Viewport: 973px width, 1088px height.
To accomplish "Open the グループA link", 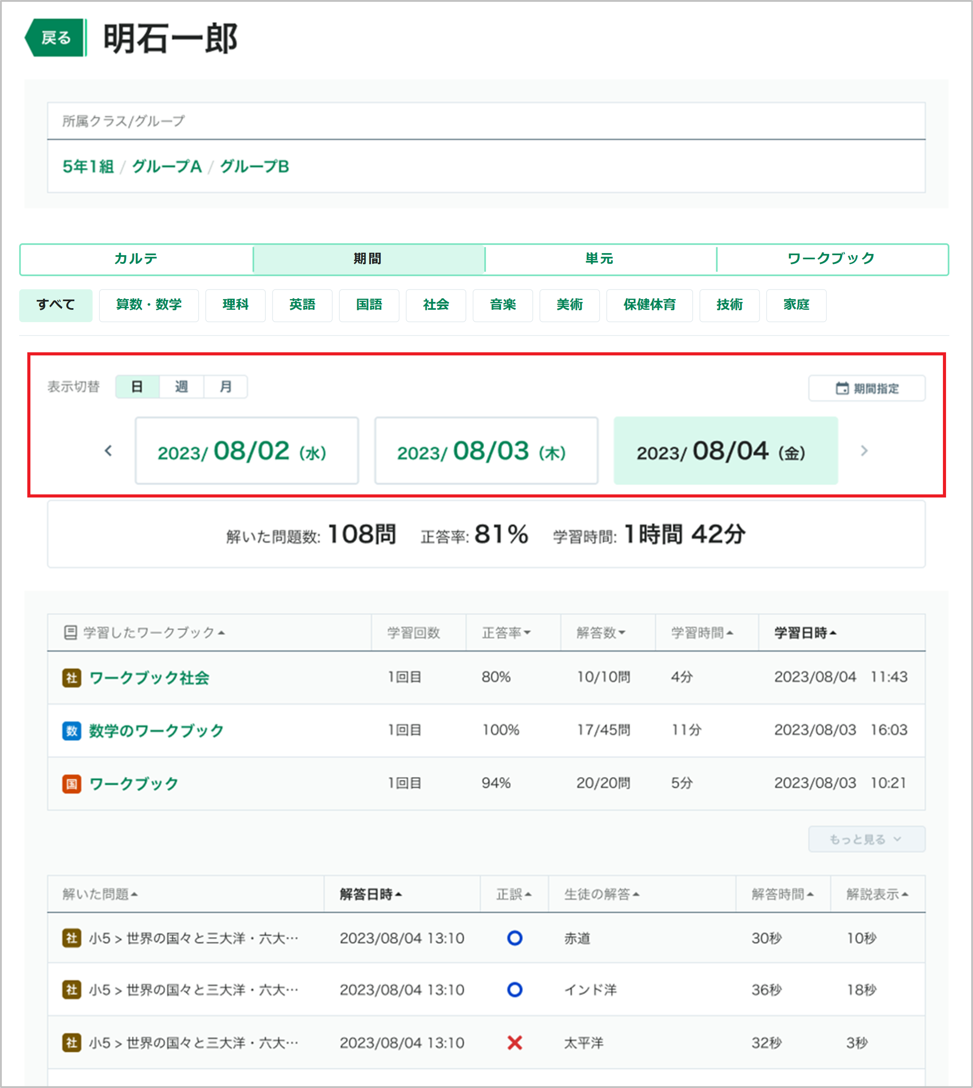I will (x=167, y=166).
